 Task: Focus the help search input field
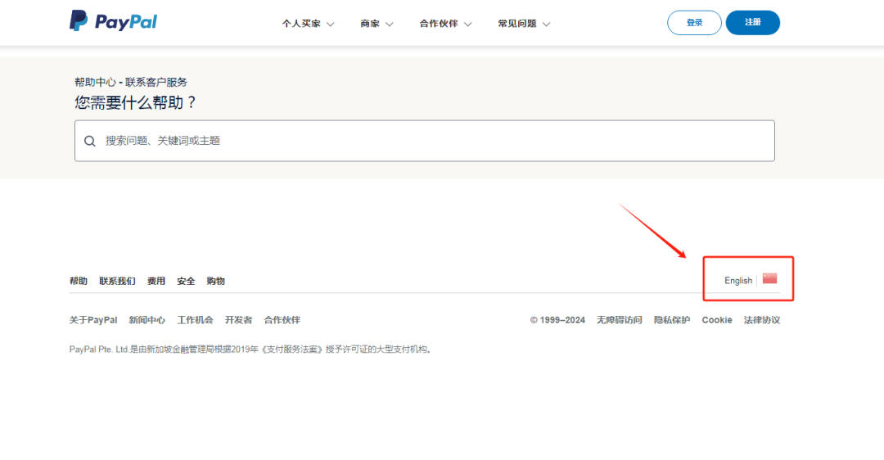(x=434, y=141)
